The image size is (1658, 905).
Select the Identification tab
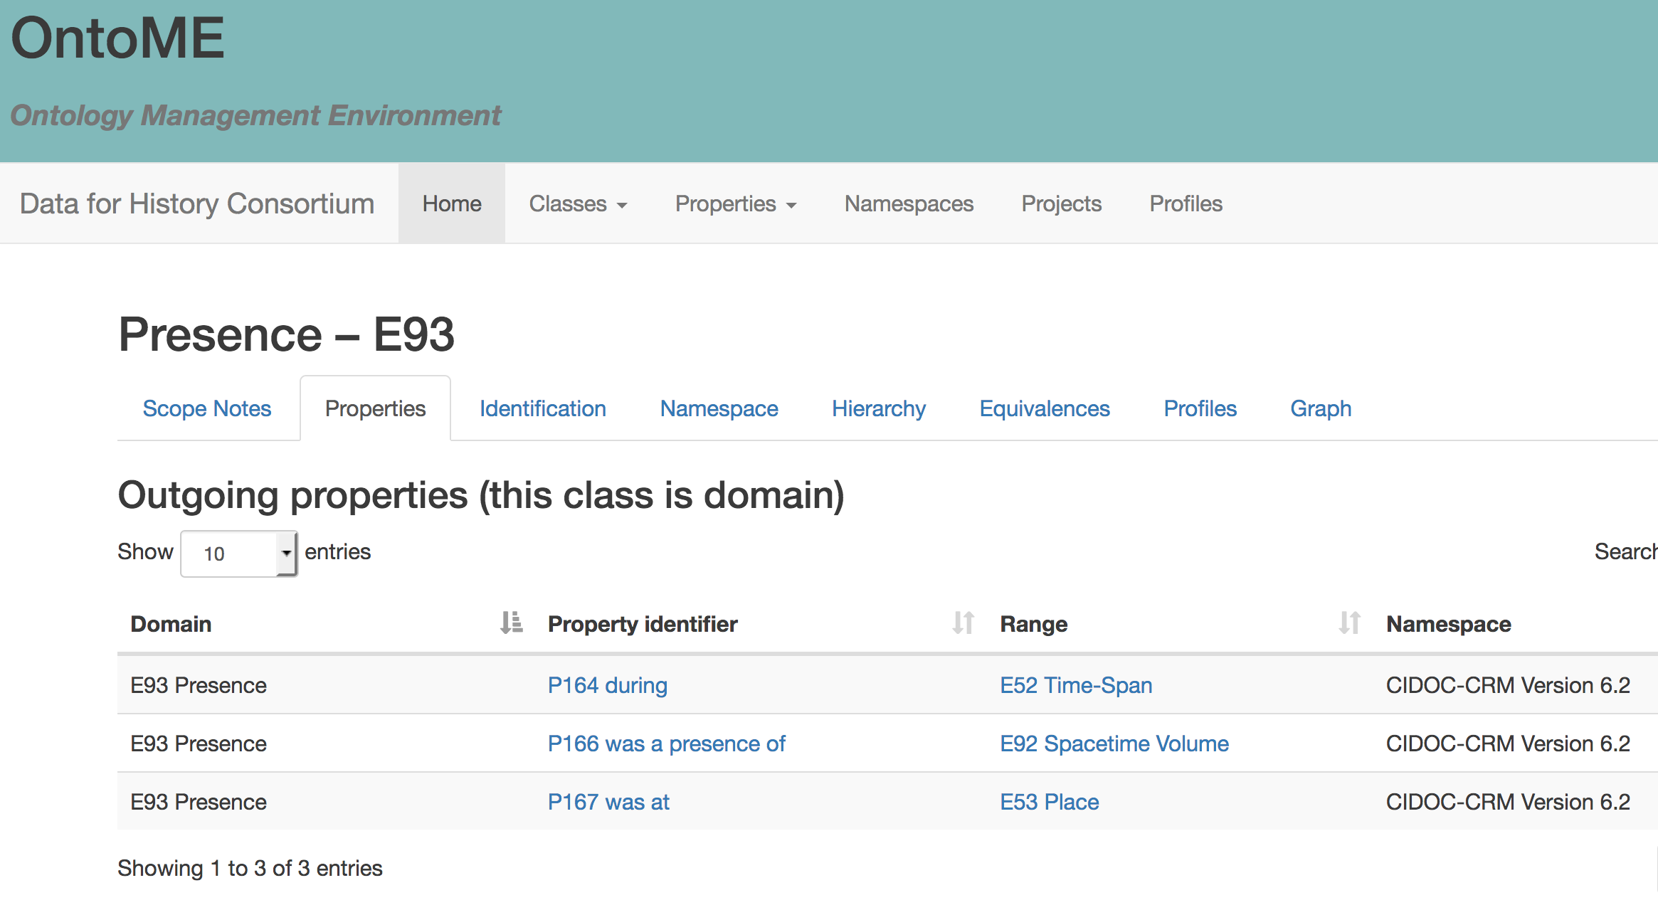tap(542, 408)
